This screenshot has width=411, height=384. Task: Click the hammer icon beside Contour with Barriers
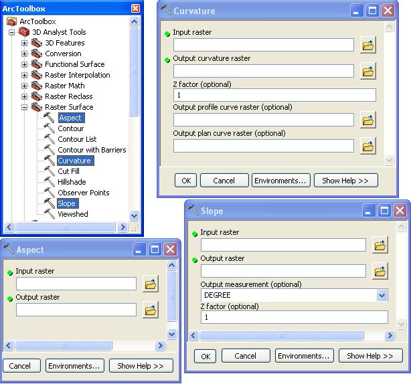click(49, 150)
